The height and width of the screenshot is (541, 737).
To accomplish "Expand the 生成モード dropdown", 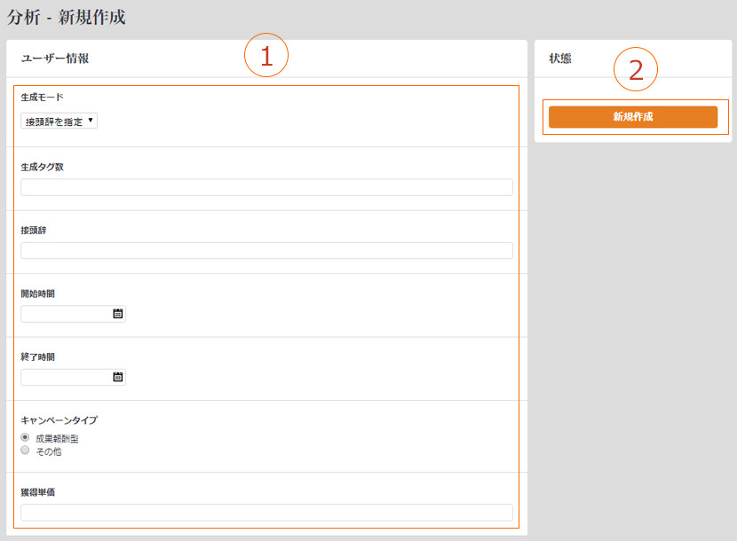I will click(x=59, y=122).
